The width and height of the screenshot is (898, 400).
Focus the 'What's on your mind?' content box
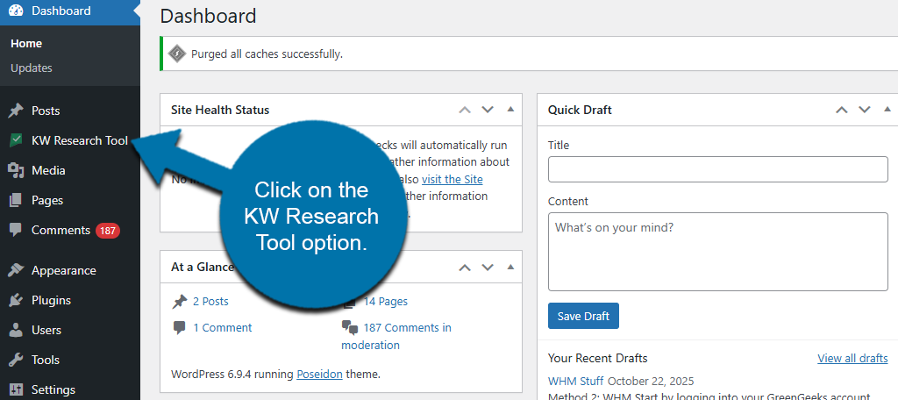tap(717, 252)
